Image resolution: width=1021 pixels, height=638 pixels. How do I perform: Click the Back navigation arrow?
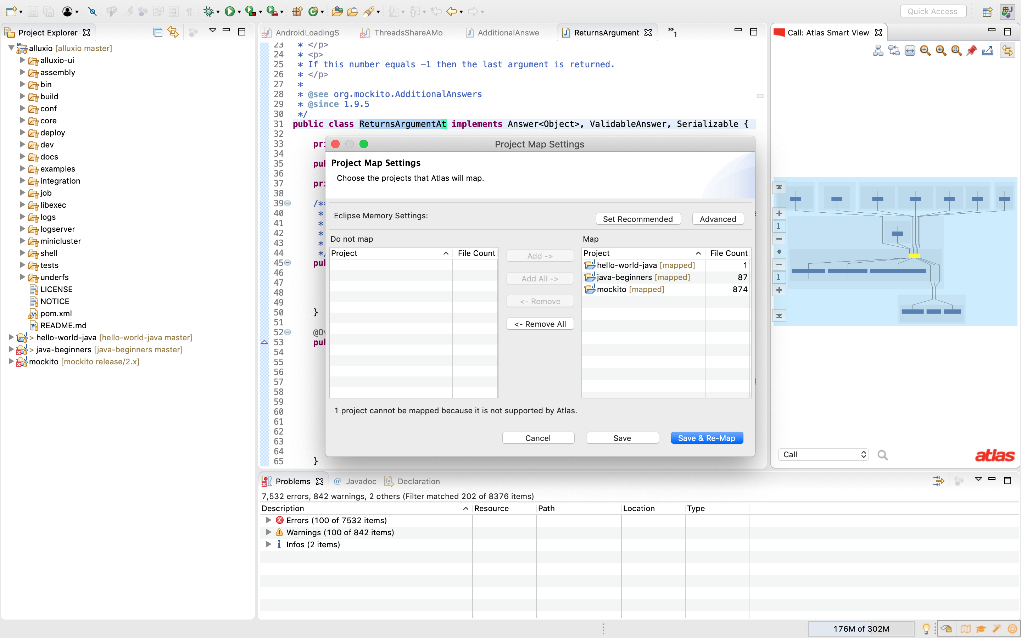[451, 11]
